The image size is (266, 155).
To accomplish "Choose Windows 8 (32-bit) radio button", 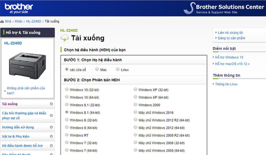I will pyautogui.click(x=67, y=120).
